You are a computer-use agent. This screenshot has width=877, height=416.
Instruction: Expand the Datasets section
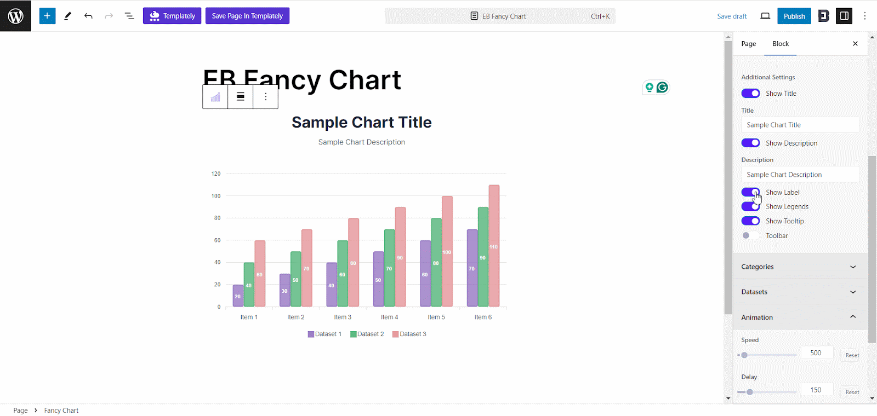799,292
